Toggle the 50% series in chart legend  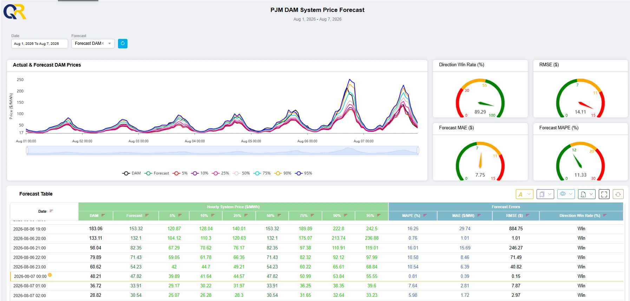click(241, 173)
